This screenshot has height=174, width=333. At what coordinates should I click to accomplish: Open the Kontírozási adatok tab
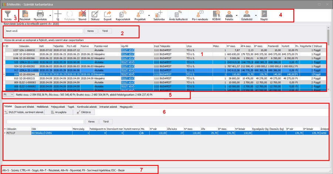tap(87, 107)
